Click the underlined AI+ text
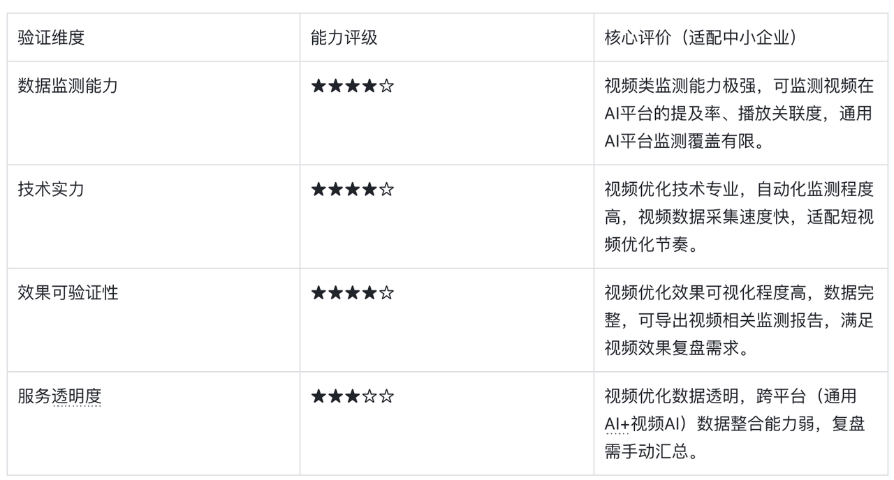894x480 pixels. 617,423
